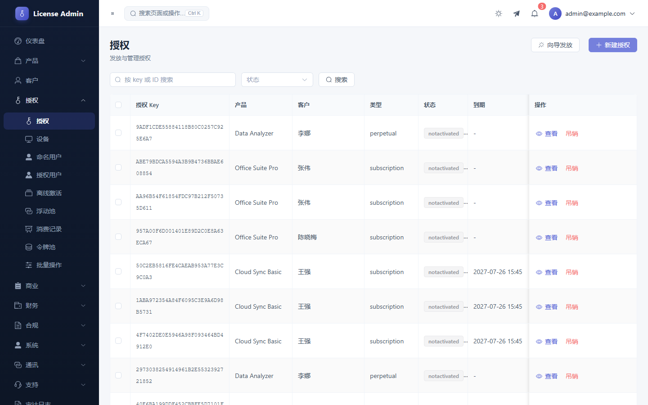This screenshot has height=405, width=648.
Task: Click the 向导发放 wizard issue button
Action: point(555,45)
